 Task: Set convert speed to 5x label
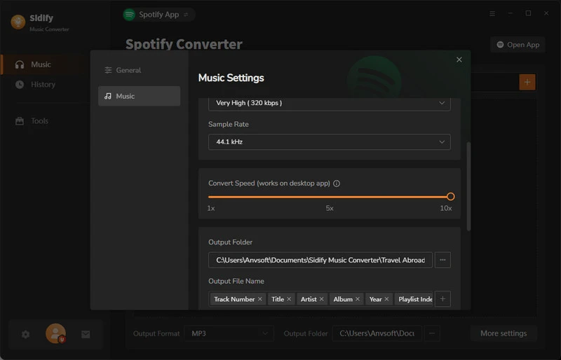tap(330, 208)
